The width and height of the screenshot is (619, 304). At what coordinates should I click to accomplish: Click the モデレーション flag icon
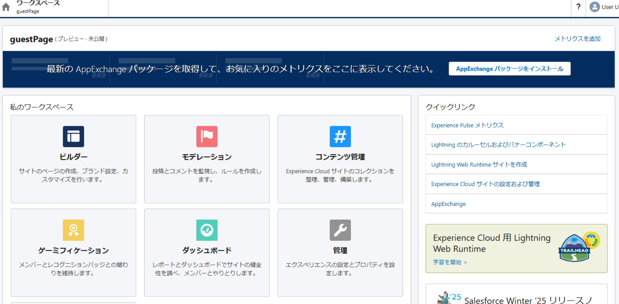[207, 136]
